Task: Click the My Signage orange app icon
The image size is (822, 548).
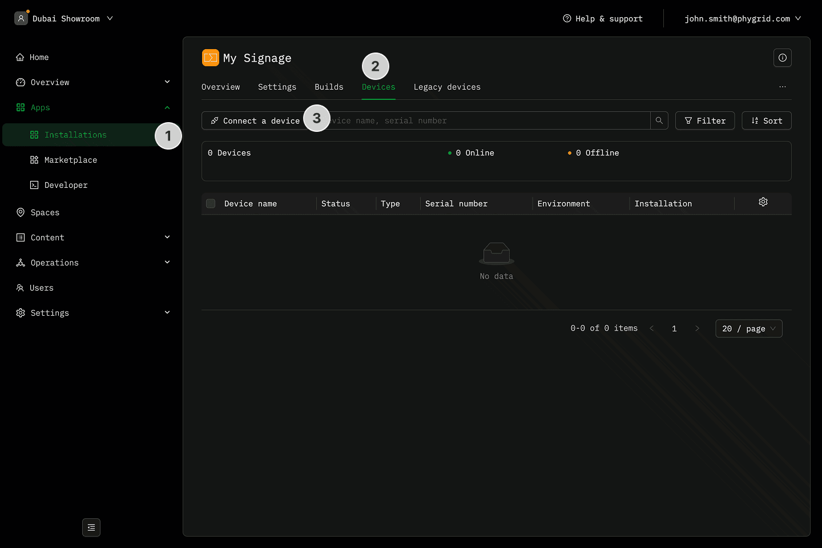Action: tap(211, 58)
